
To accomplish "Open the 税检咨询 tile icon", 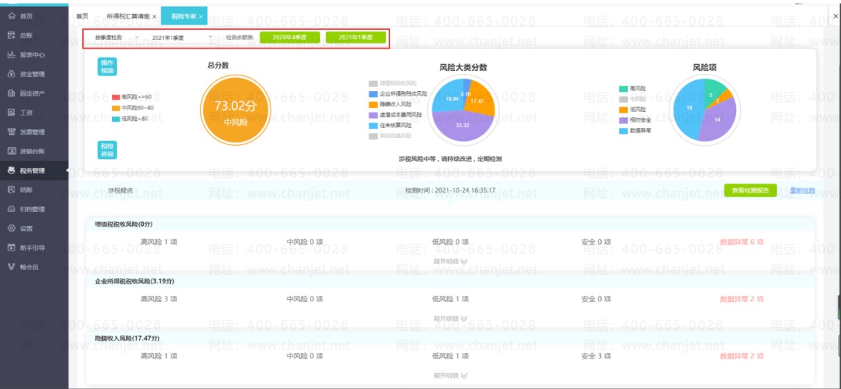I will pyautogui.click(x=108, y=150).
